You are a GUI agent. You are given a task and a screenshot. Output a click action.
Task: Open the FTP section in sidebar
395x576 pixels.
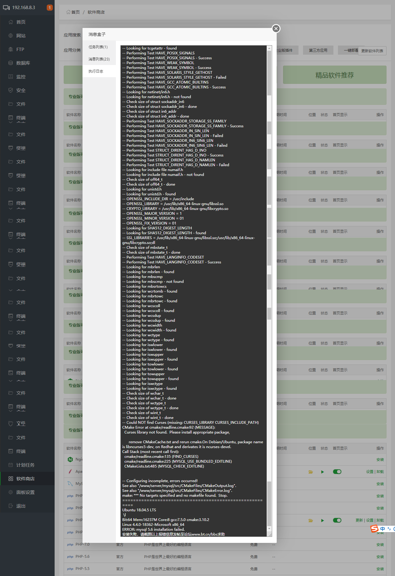20,49
